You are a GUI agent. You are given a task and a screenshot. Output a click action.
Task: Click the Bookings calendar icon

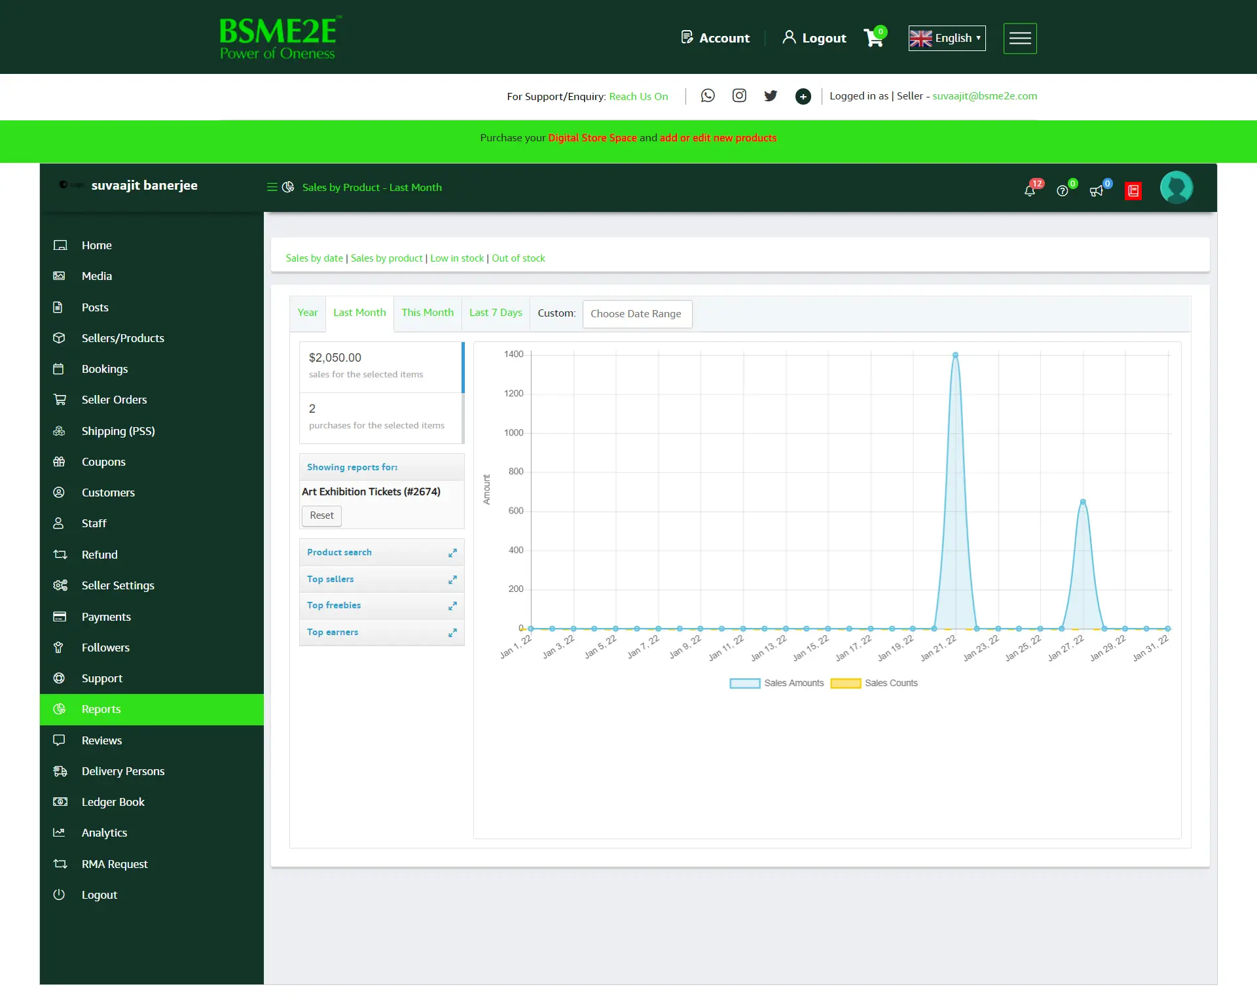58,369
